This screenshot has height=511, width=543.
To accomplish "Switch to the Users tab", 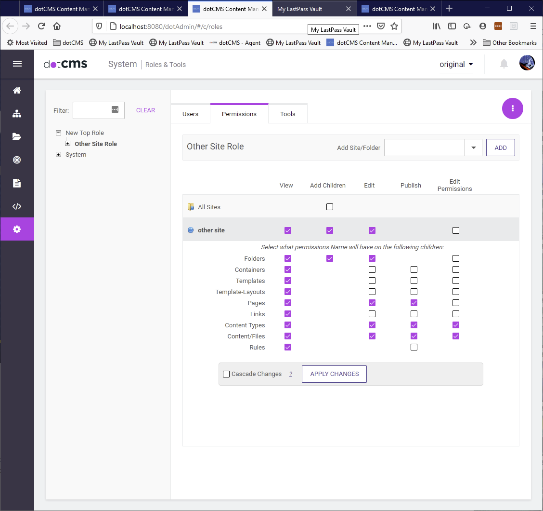I will pyautogui.click(x=190, y=114).
